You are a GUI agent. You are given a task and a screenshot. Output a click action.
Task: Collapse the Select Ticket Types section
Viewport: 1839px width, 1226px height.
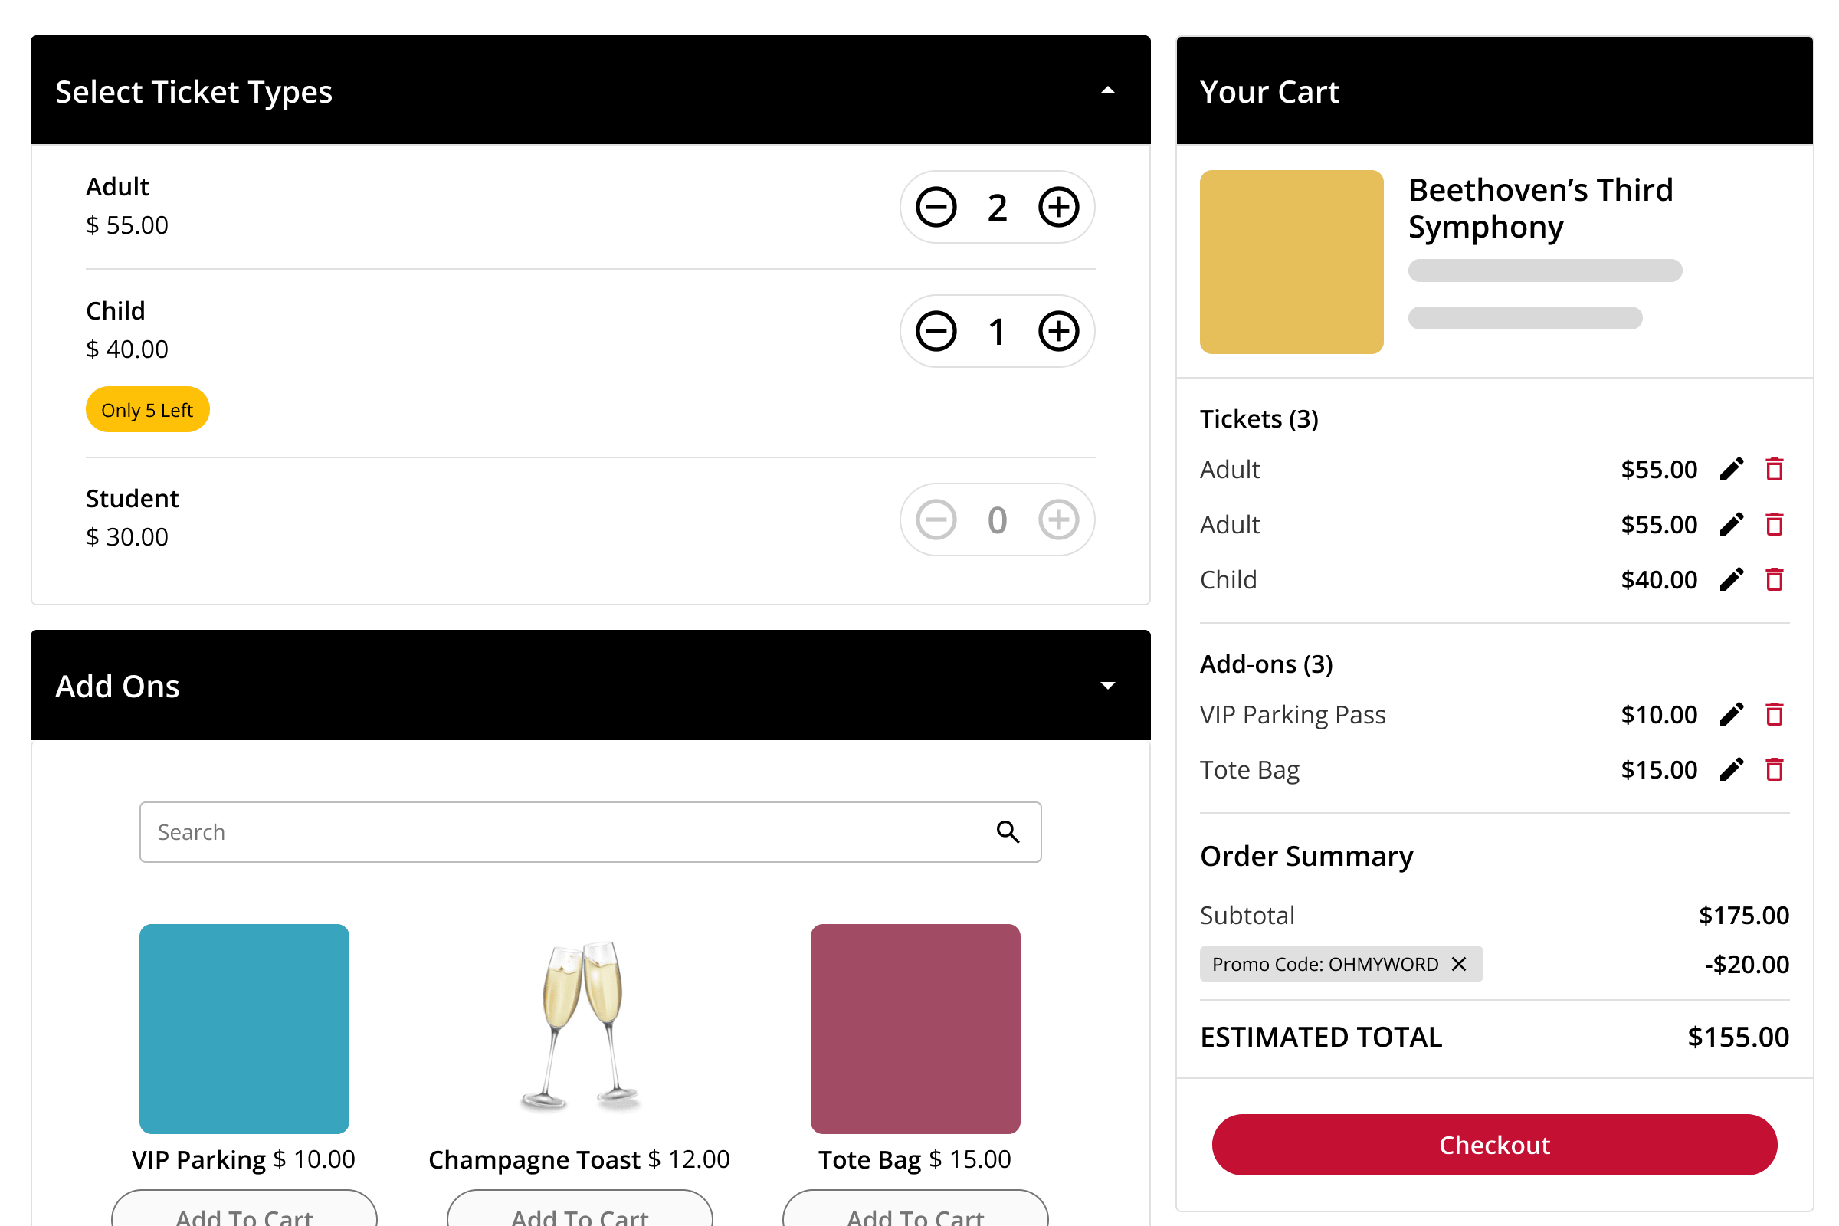tap(1108, 90)
